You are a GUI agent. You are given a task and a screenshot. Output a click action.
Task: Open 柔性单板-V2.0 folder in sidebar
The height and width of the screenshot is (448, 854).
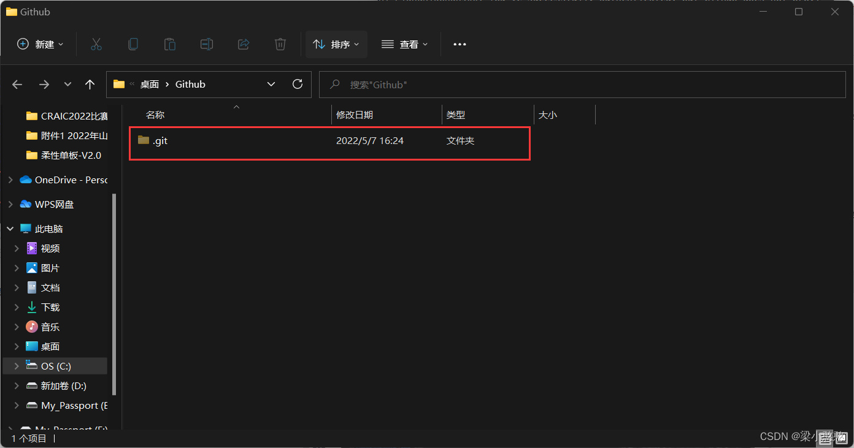(64, 155)
